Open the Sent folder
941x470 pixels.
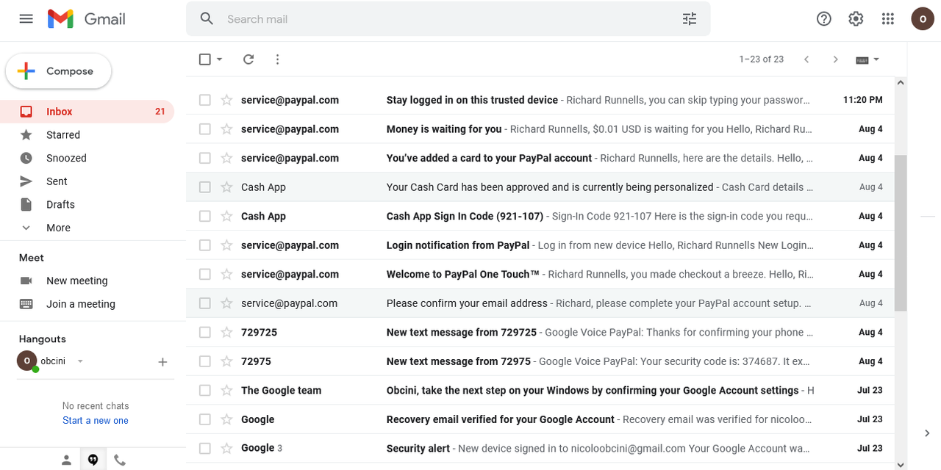click(x=87, y=181)
